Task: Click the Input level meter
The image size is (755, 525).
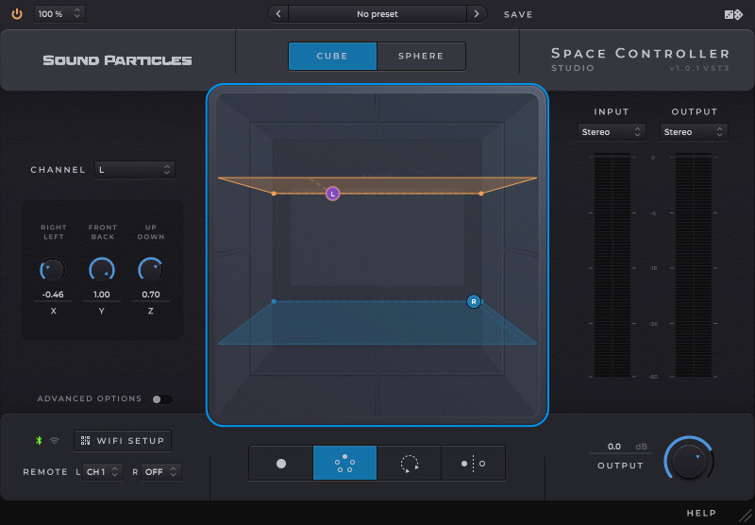Action: [x=612, y=265]
